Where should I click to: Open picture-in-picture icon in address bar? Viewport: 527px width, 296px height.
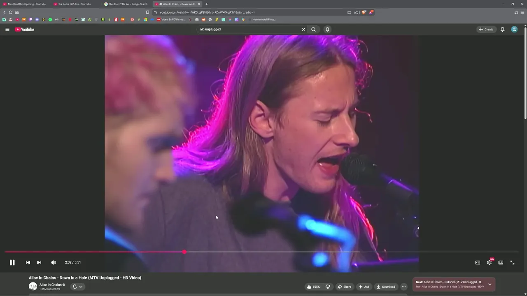pos(349,12)
